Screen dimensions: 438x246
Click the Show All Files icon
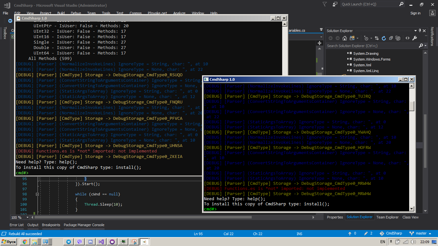point(398,38)
